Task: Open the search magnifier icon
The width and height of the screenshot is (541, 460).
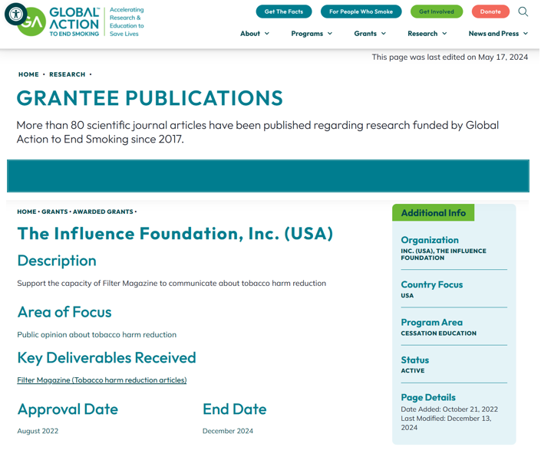Action: pos(523,11)
